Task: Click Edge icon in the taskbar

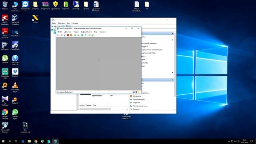Action: coord(23,141)
